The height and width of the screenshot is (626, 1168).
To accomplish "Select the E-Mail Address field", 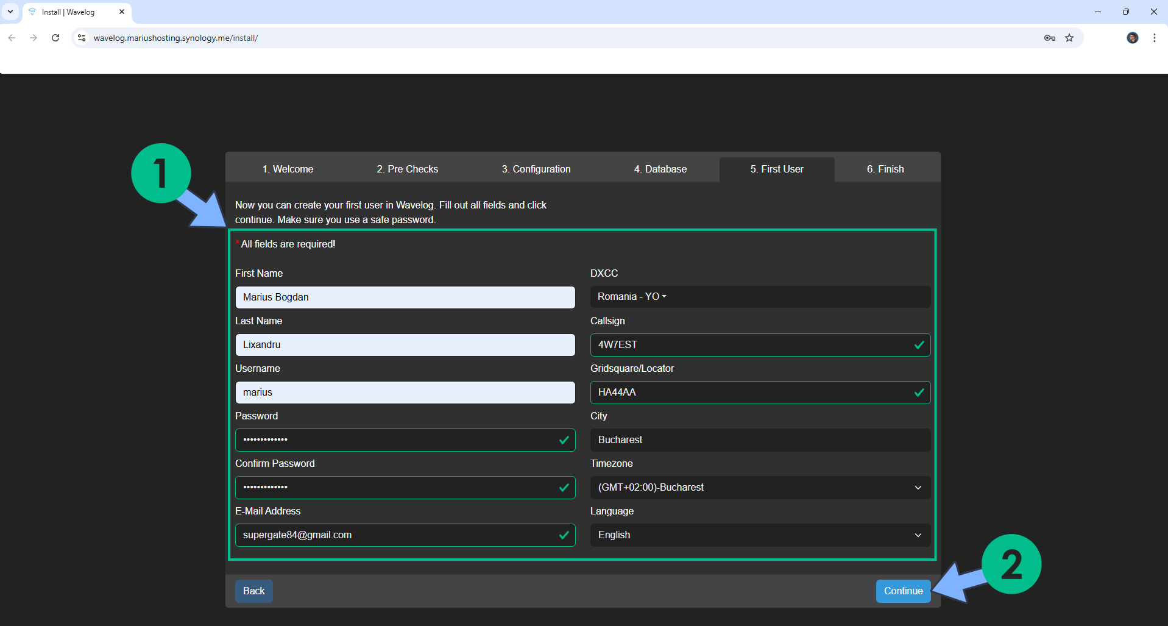I will pos(405,535).
